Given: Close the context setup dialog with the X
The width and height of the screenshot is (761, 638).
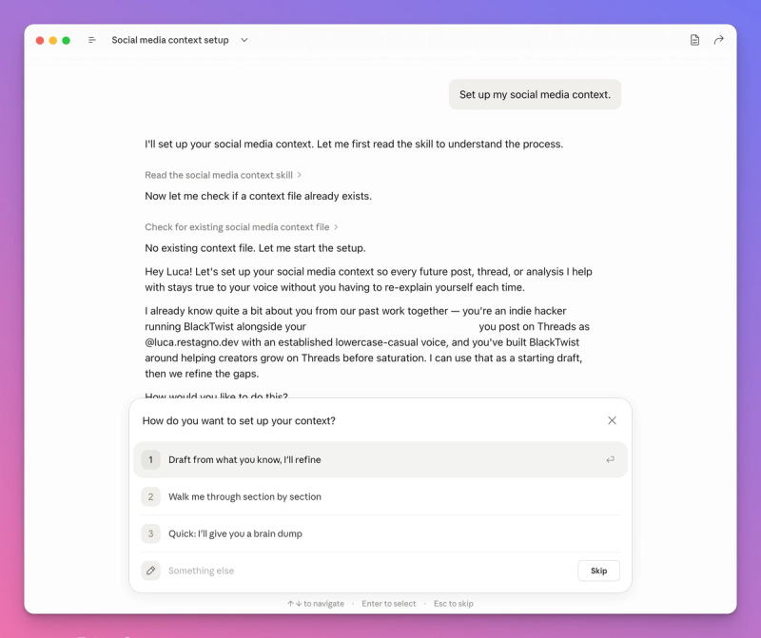Looking at the screenshot, I should point(612,420).
